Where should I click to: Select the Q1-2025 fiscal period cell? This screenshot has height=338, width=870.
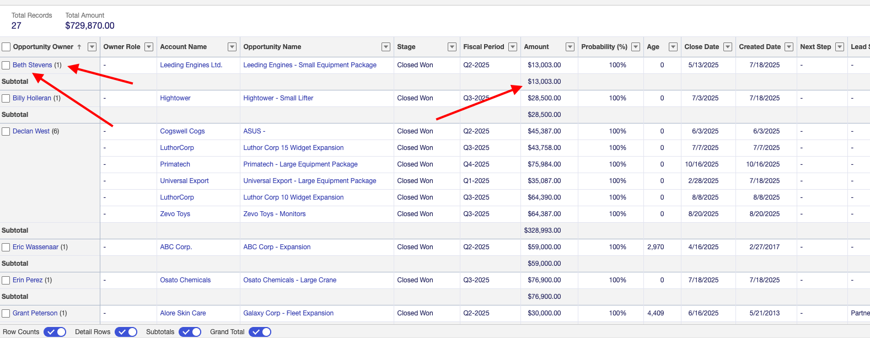(x=476, y=181)
